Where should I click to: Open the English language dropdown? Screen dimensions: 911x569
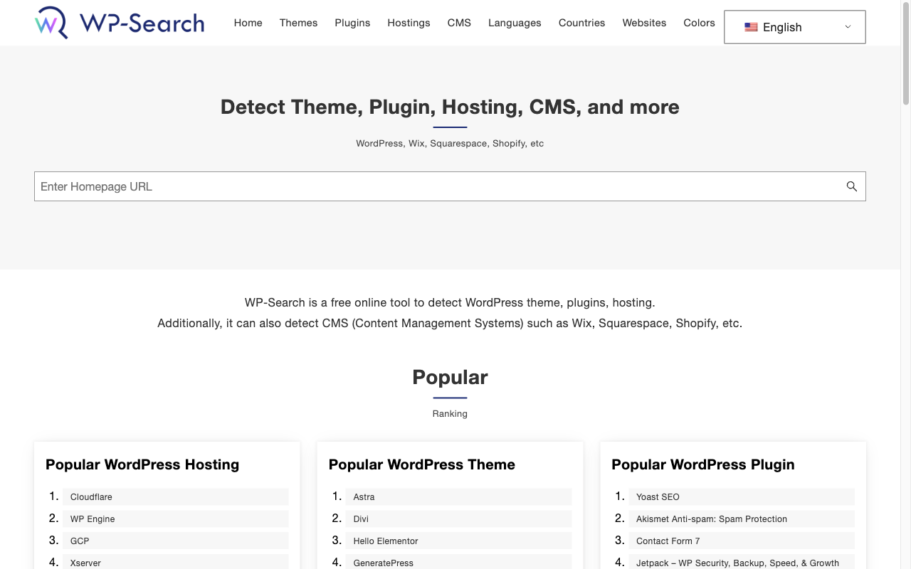click(x=794, y=27)
